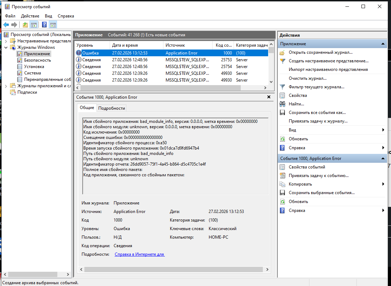
Task: Click 'Копировать' in the event actions
Action: point(300,184)
